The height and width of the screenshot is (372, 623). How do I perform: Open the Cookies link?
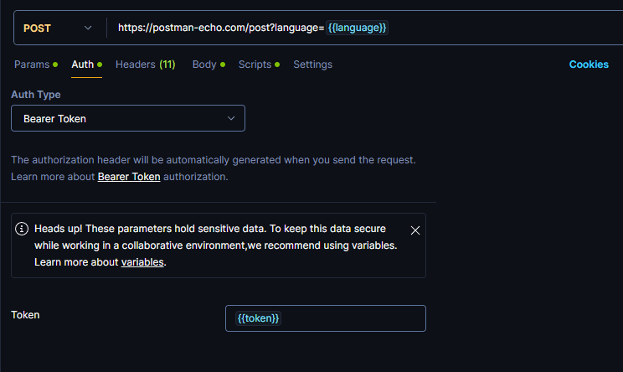click(589, 65)
